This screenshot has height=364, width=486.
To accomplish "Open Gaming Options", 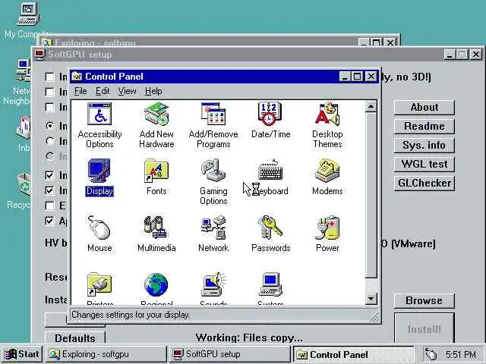I will pyautogui.click(x=213, y=182).
